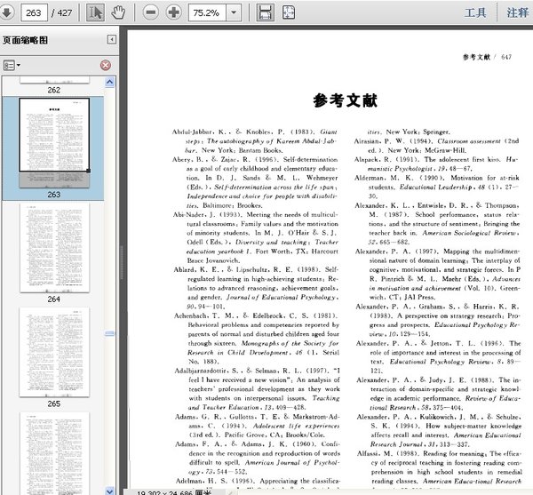Select page 265 thumbnail

[53, 349]
